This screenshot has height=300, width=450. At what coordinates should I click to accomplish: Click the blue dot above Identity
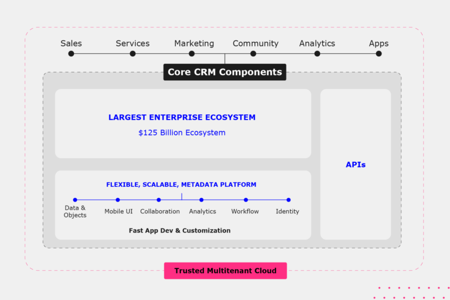pos(288,200)
